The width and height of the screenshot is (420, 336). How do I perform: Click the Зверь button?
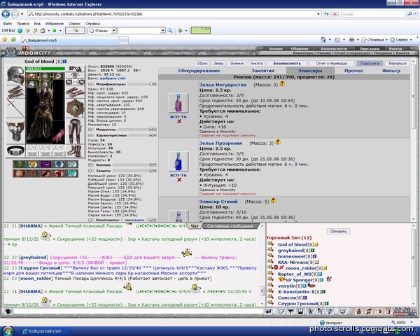click(218, 63)
